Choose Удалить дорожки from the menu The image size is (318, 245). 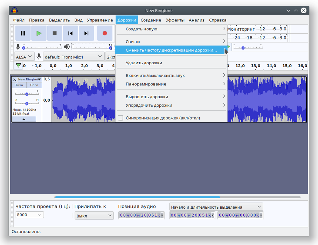pos(144,63)
